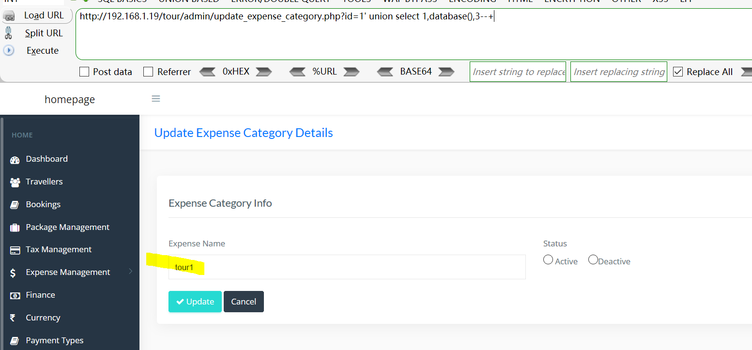Click the Bookings book icon

click(x=15, y=205)
